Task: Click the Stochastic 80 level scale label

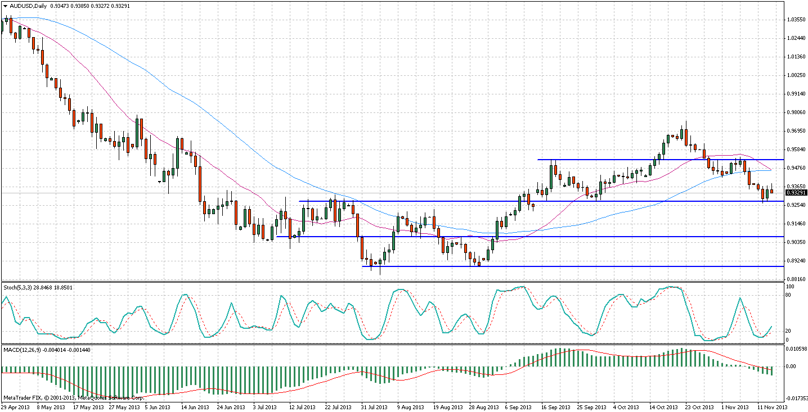Action: (790, 295)
